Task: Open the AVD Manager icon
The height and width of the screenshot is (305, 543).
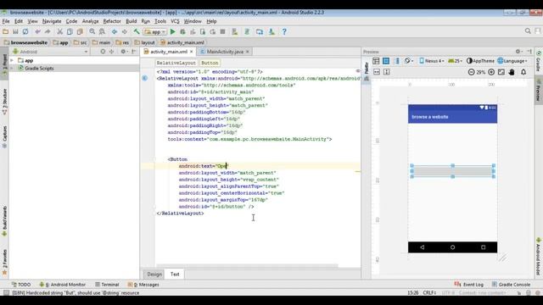Action: (235, 32)
